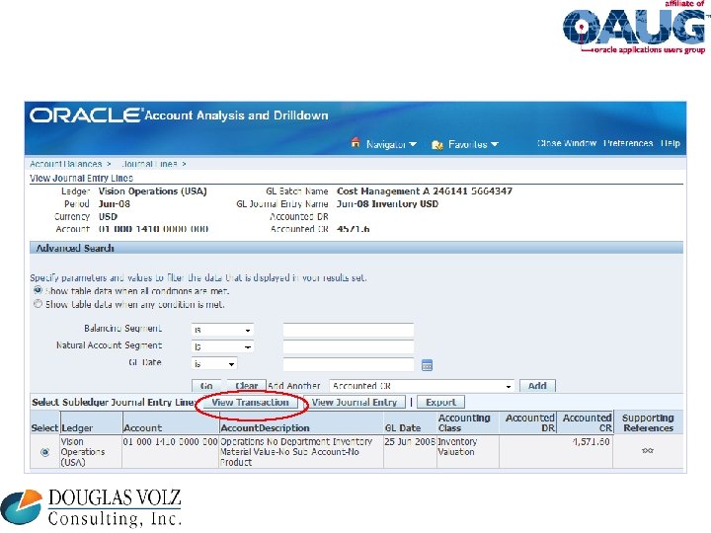Viewport: 711px width, 533px height.
Task: Click the Accounted CR column header
Action: (x=587, y=422)
